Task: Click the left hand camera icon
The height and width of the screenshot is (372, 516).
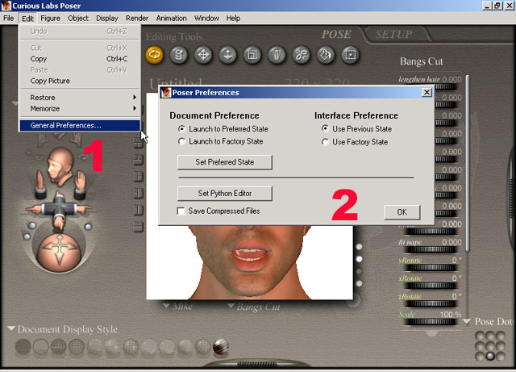Action: 40,185
